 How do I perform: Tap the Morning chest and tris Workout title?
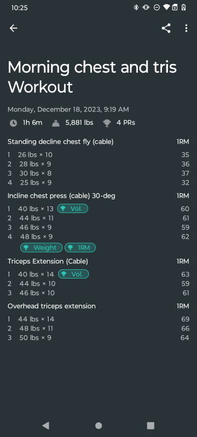pos(92,77)
